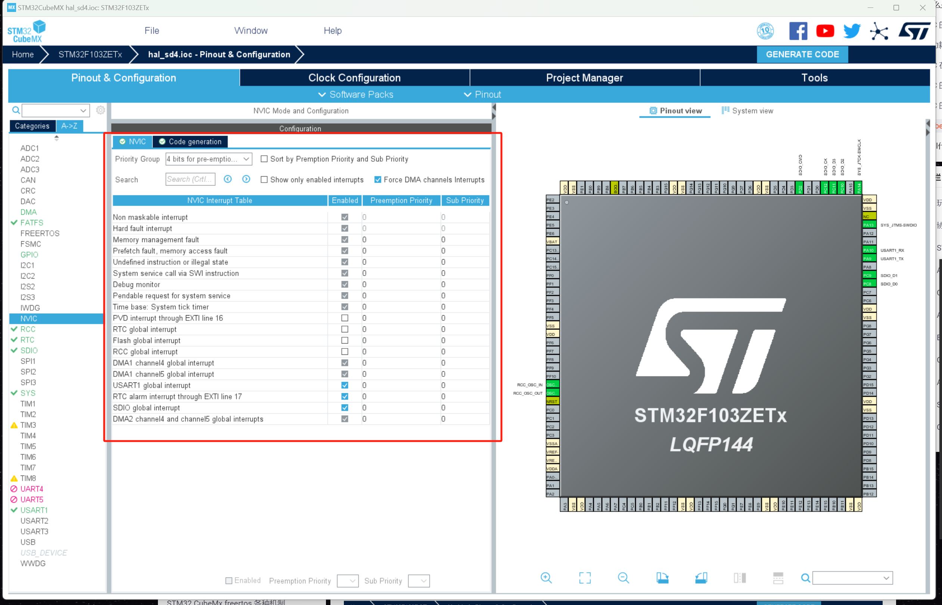Click the GENERATE CODE button

pyautogui.click(x=802, y=54)
